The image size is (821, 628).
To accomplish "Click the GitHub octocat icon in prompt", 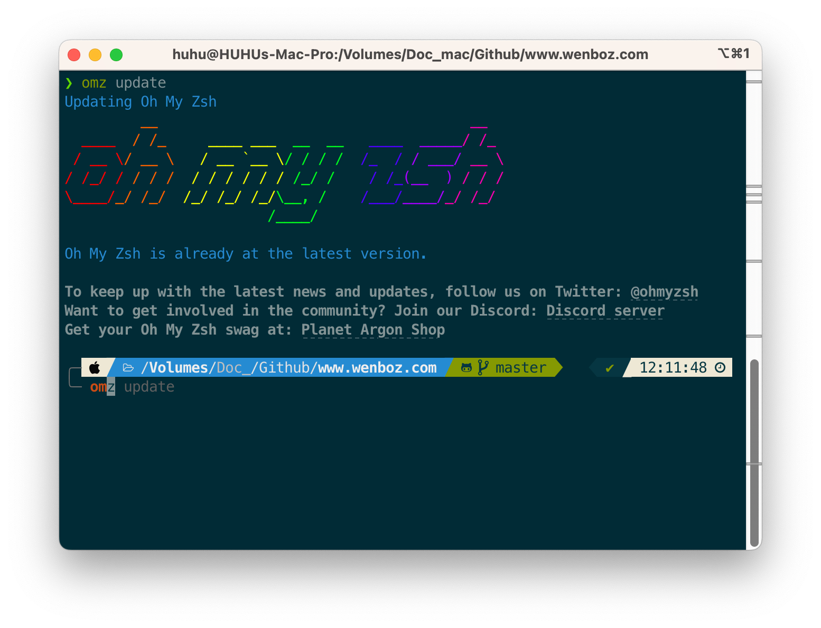I will tap(467, 368).
